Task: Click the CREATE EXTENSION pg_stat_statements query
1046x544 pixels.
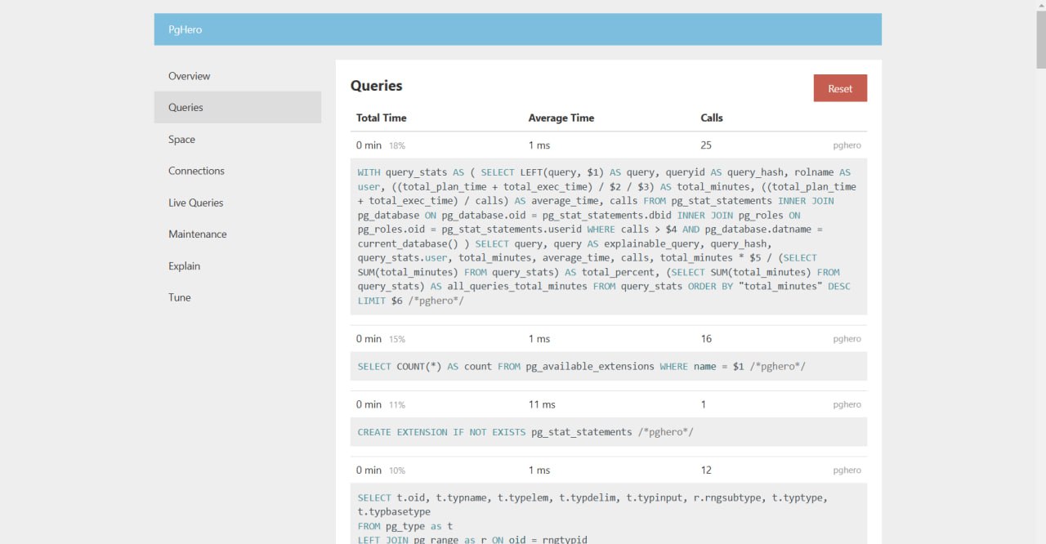Action: point(525,432)
